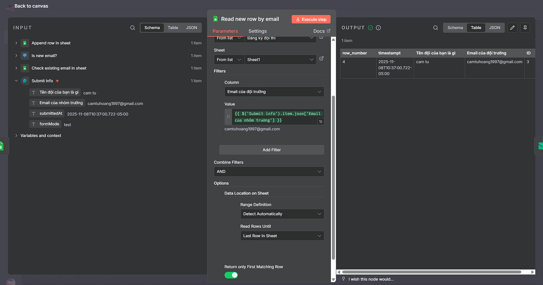
Task: Click the Is new email? node icon
Action: point(25,56)
